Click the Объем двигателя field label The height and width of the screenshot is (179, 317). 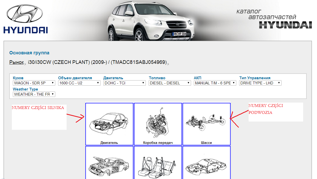coord(75,78)
